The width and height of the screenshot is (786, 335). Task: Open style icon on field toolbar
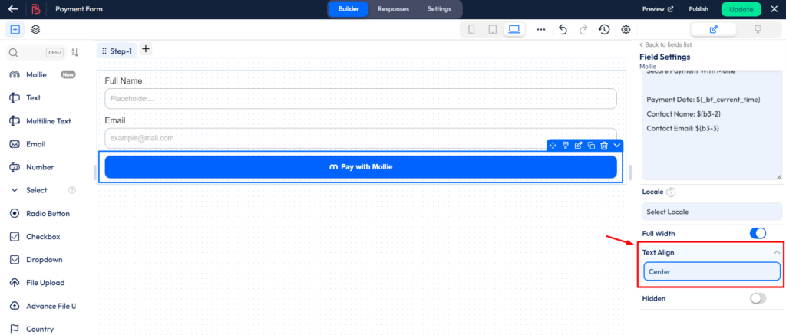566,145
